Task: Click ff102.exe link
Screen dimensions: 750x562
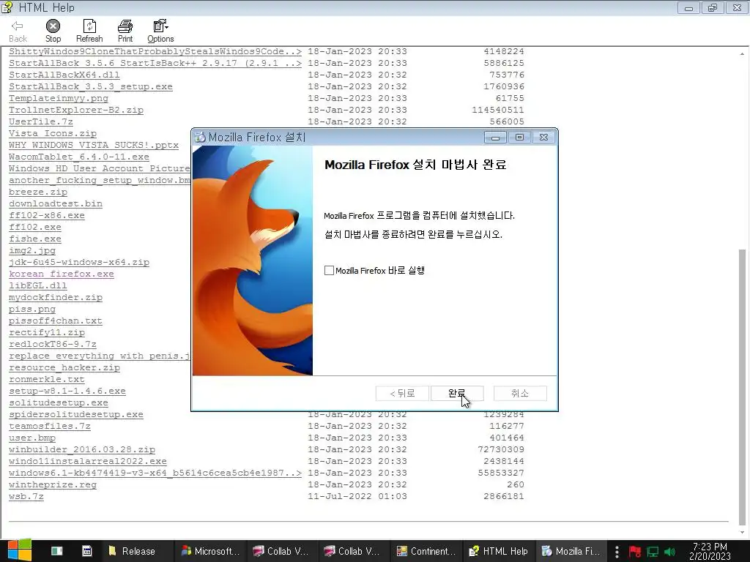Action: [x=35, y=227]
